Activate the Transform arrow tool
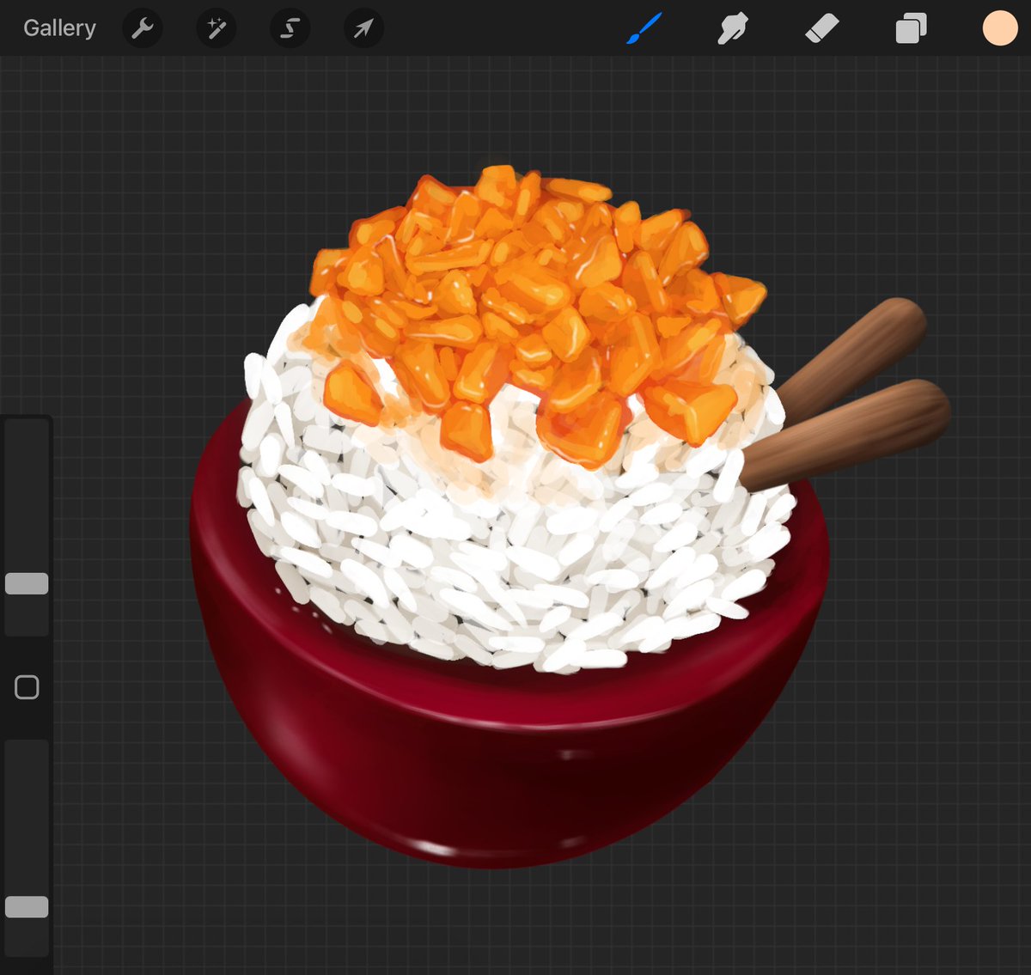Image resolution: width=1031 pixels, height=975 pixels. tap(364, 28)
